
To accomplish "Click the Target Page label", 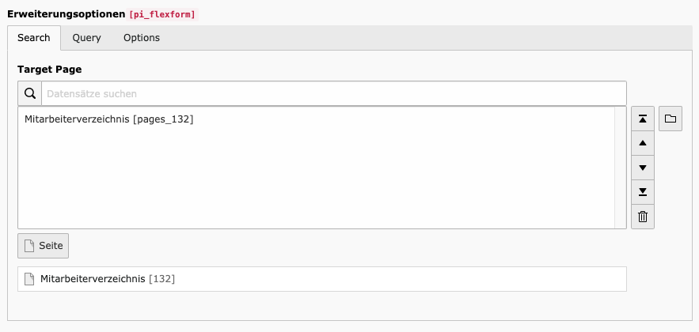I will pos(50,70).
